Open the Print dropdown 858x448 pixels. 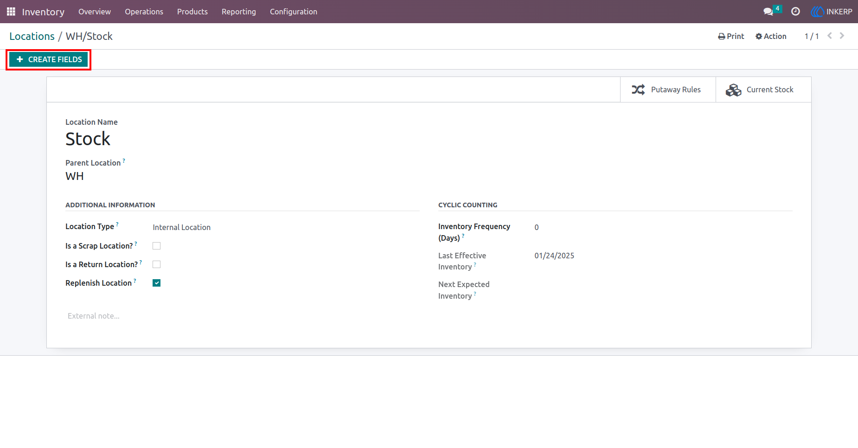point(731,36)
